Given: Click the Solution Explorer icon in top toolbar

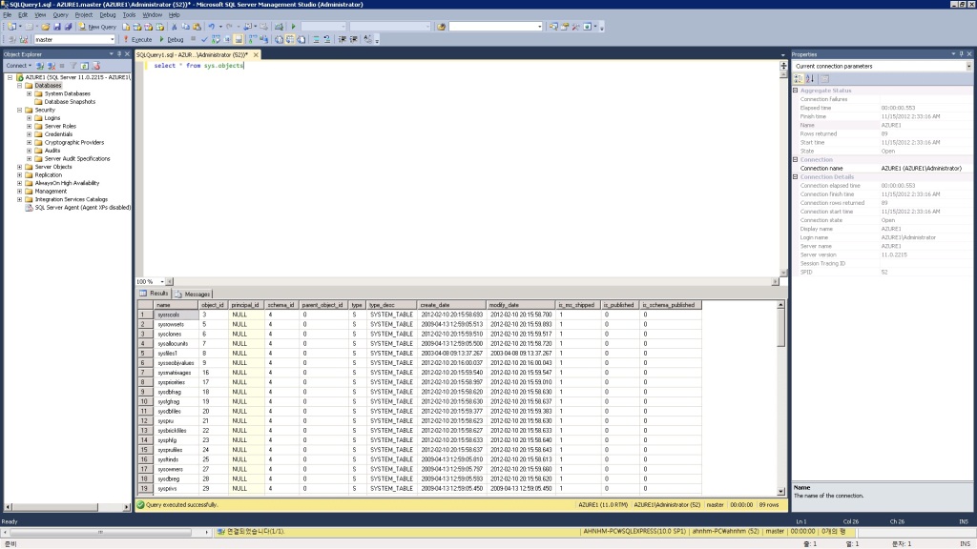Looking at the screenshot, I should [x=553, y=27].
